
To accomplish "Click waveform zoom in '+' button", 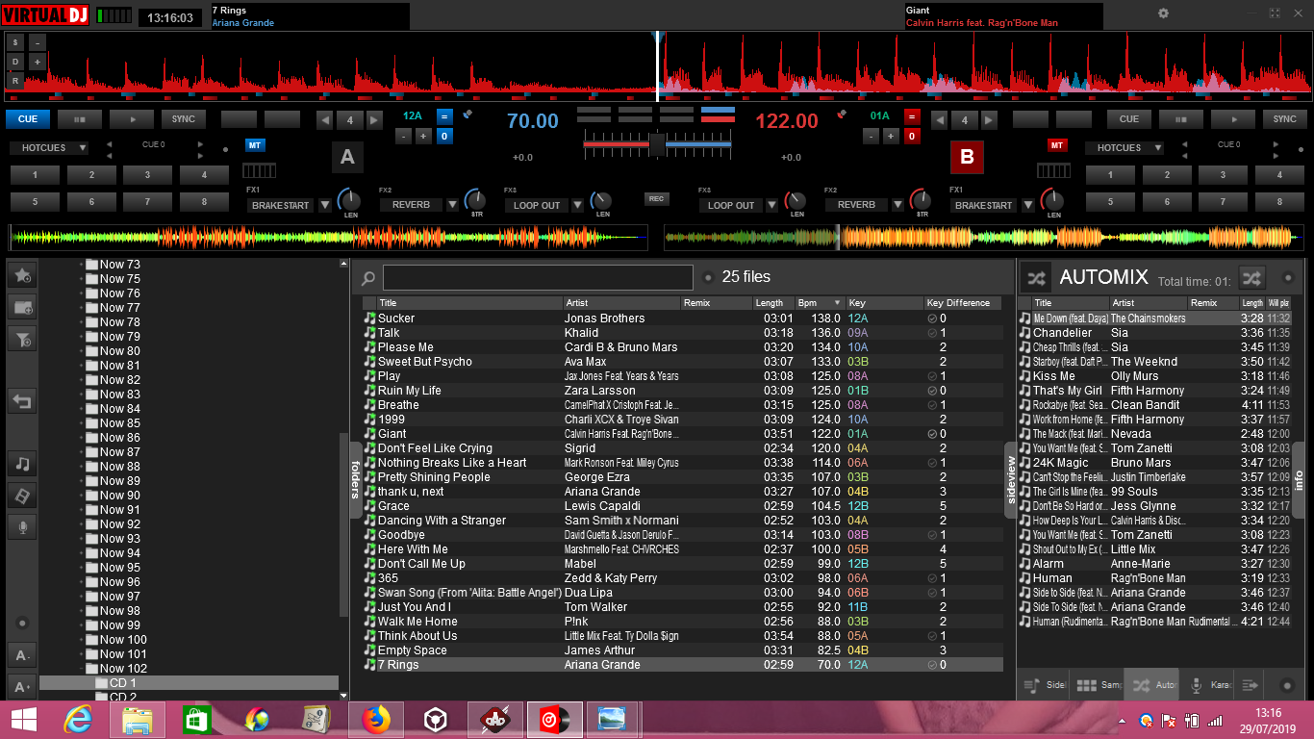I will [x=38, y=62].
